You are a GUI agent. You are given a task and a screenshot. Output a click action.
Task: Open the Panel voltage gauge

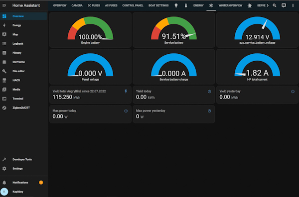90,67
